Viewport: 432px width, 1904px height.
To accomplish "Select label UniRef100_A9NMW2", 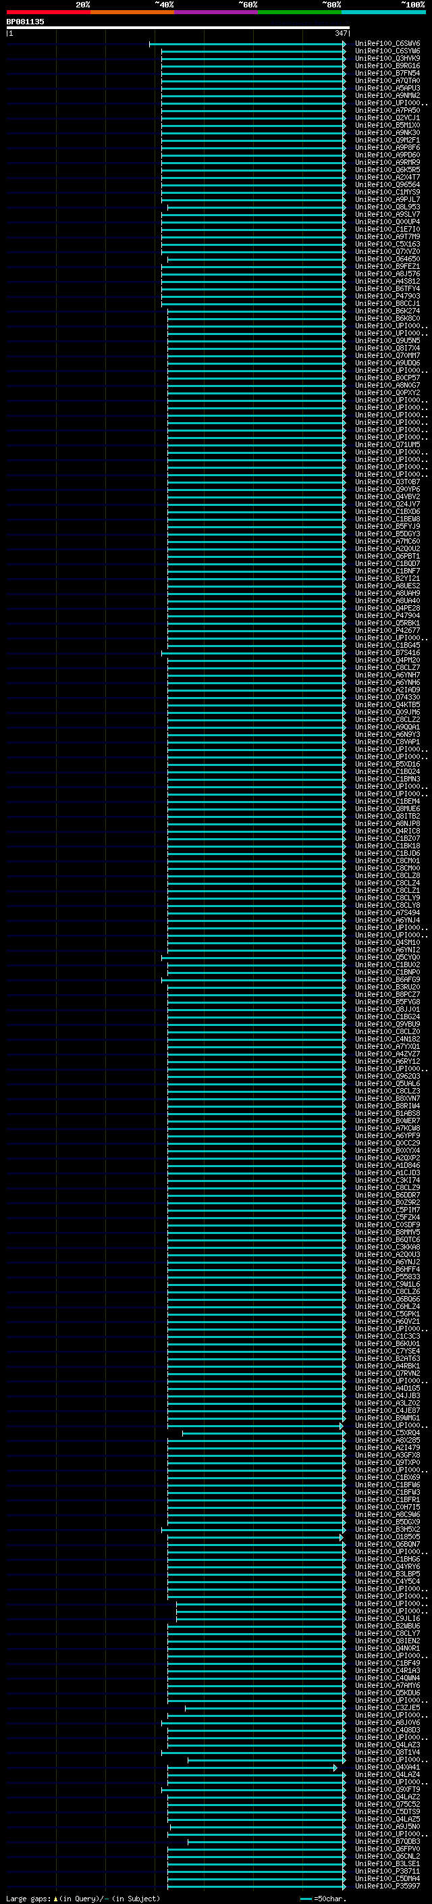I will pos(387,95).
